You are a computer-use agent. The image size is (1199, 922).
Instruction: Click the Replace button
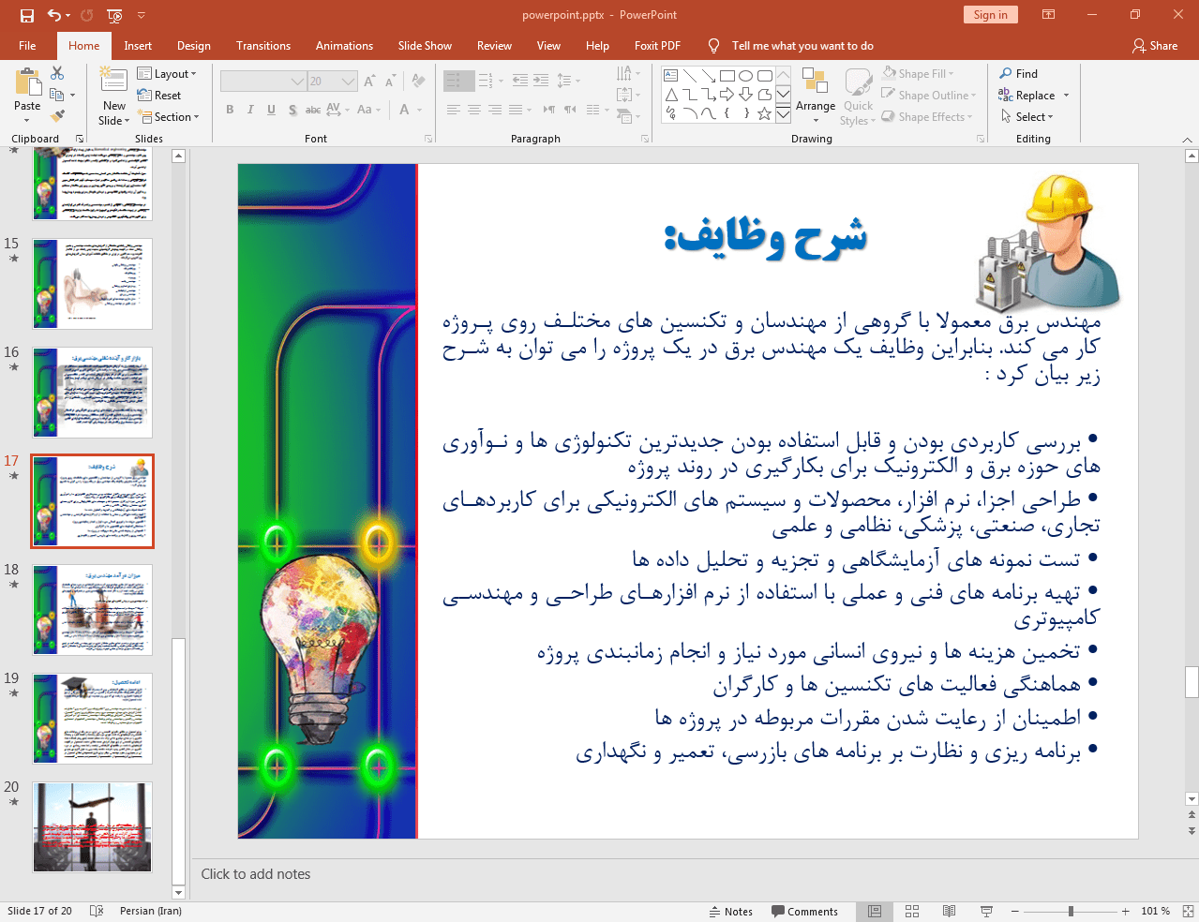pos(1027,96)
